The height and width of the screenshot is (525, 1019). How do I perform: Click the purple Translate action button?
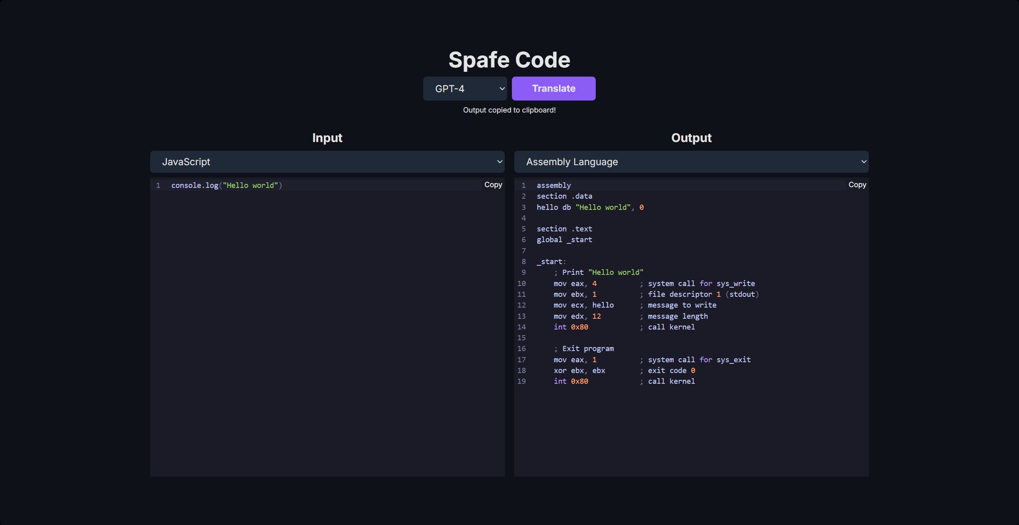pos(553,88)
